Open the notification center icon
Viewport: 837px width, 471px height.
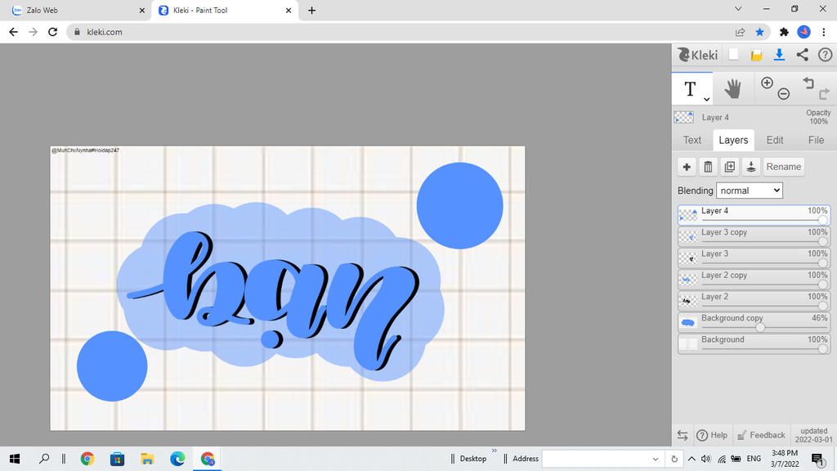[x=817, y=460]
